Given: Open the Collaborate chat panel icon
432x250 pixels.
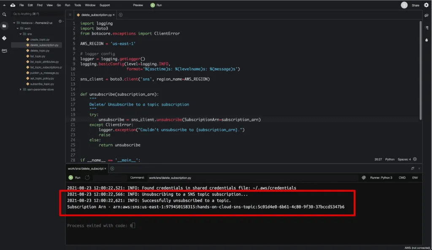Looking at the screenshot, I should [427, 15].
